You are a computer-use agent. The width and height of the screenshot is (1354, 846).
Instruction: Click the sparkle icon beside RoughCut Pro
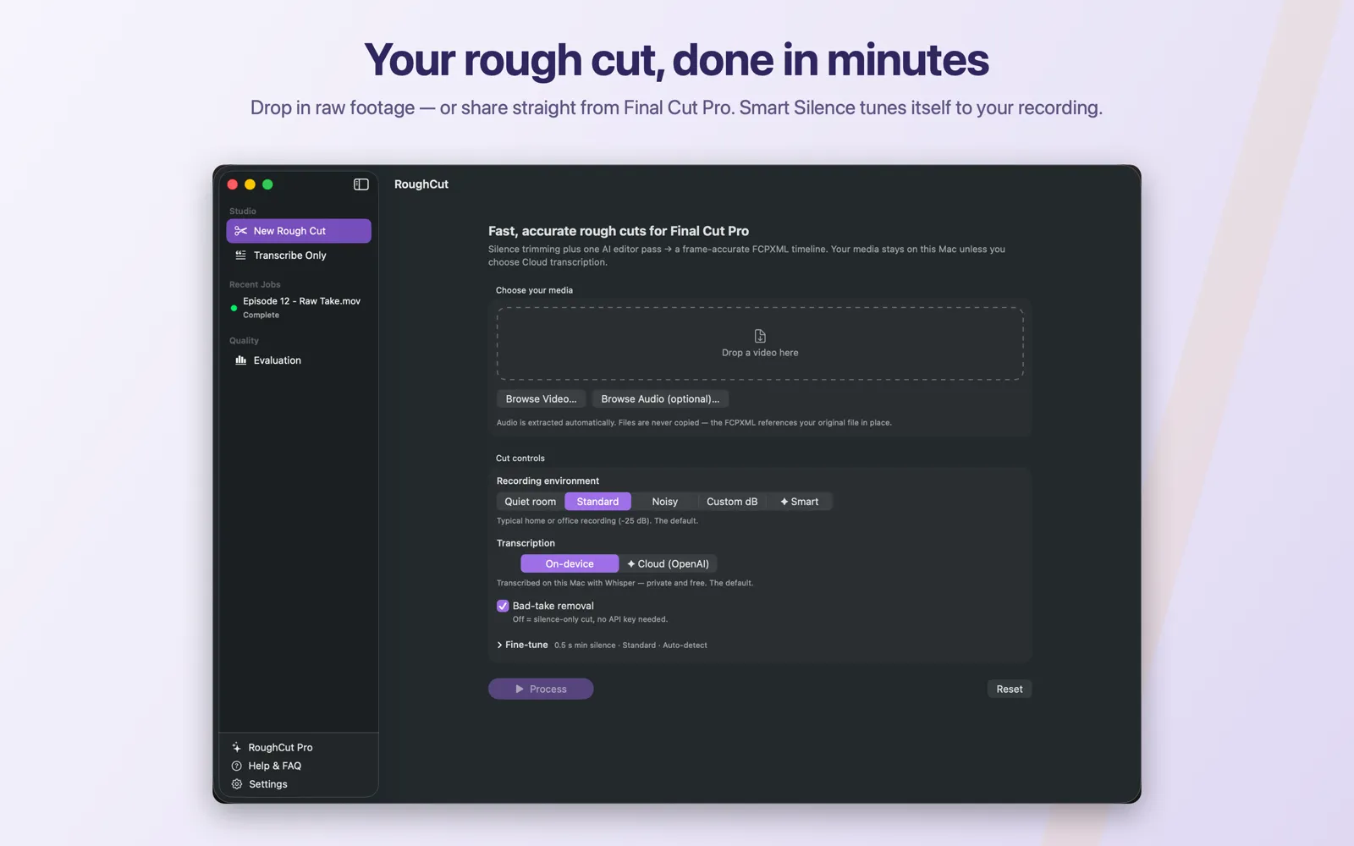pyautogui.click(x=236, y=748)
